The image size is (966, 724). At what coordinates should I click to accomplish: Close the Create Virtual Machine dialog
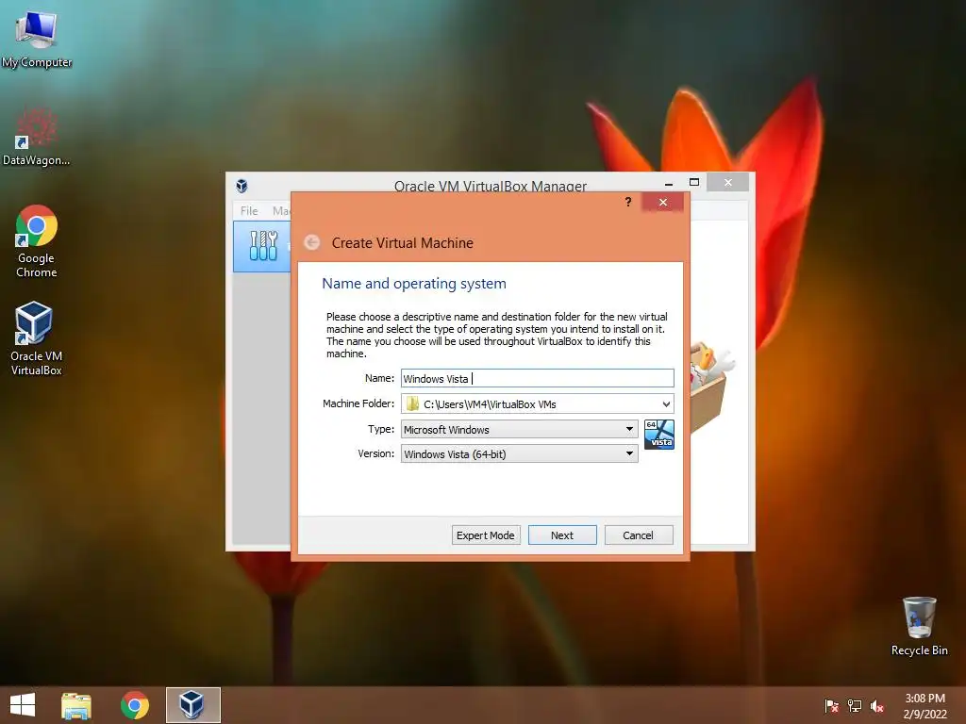click(663, 202)
